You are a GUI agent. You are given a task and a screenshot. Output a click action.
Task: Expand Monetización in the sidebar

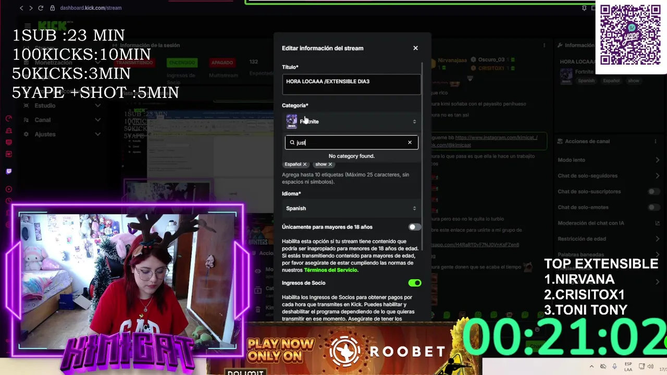97,63
